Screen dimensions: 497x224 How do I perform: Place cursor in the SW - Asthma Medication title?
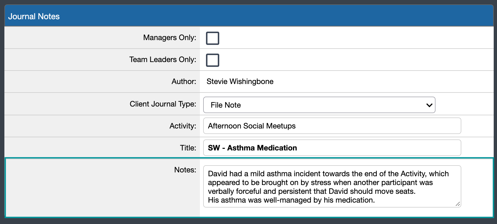click(252, 148)
